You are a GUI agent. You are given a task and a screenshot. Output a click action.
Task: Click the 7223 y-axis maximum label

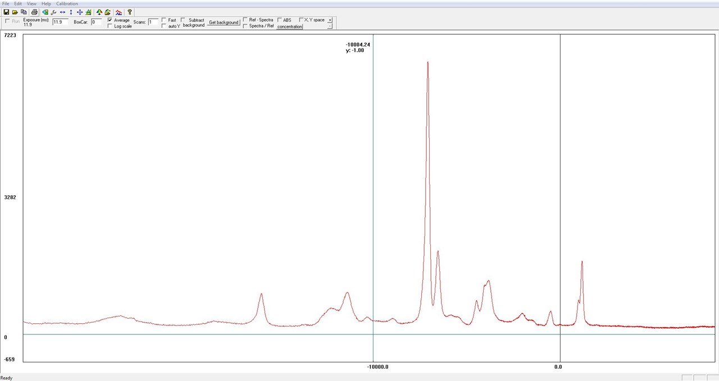[10, 35]
